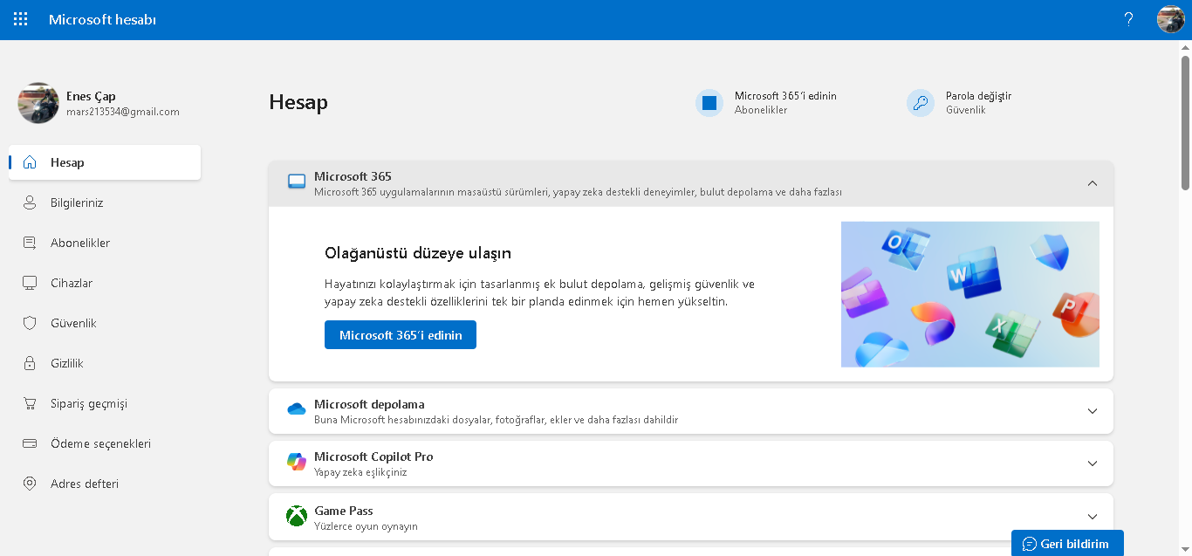This screenshot has height=556, width=1192.
Task: Click the Microsoft Copilot Pro logo icon
Action: [297, 463]
